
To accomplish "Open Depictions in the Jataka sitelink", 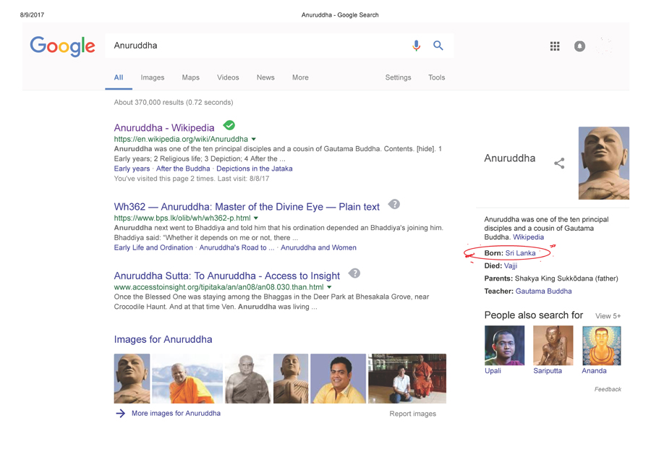I will (254, 169).
